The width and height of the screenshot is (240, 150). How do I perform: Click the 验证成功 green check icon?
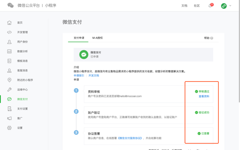point(196,113)
